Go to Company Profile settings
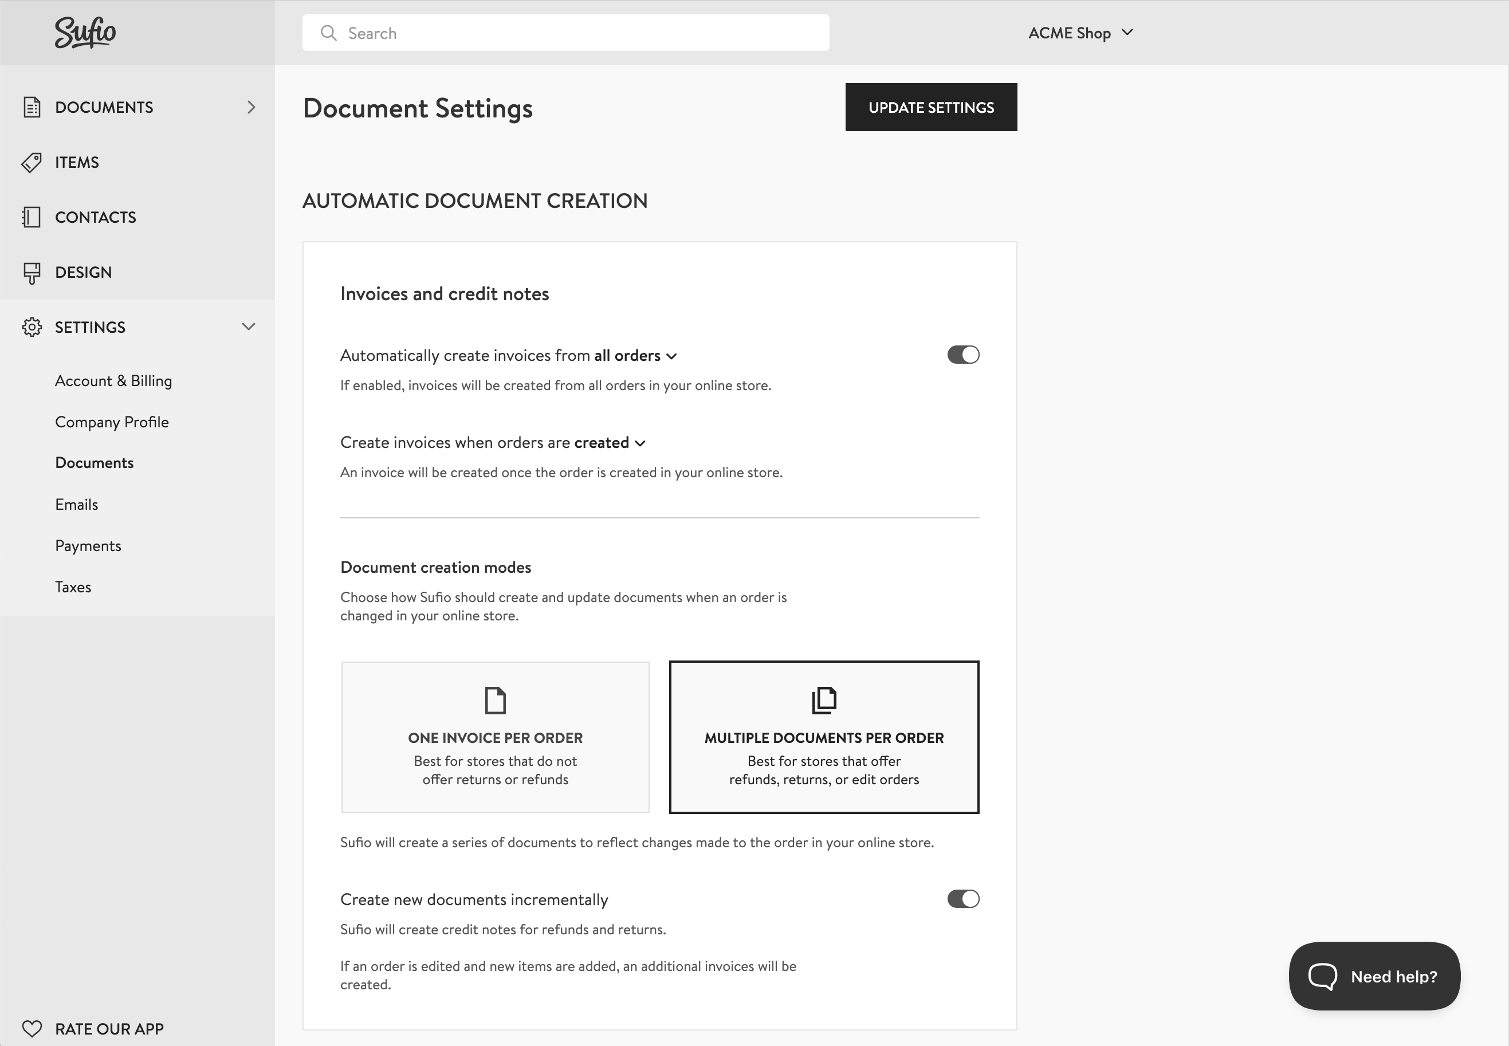The width and height of the screenshot is (1509, 1046). (112, 422)
